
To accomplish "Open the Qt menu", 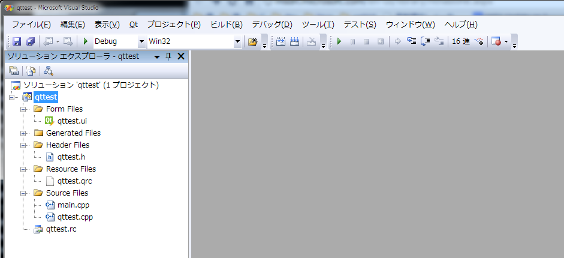I will click(x=134, y=25).
